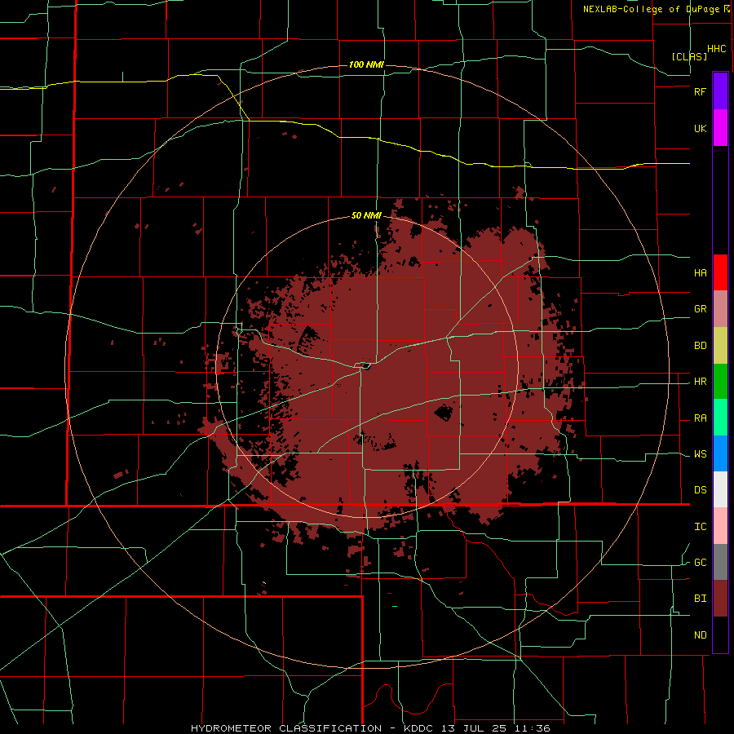734x734 pixels.
Task: Click the GC gray legend swatch
Action: point(720,562)
